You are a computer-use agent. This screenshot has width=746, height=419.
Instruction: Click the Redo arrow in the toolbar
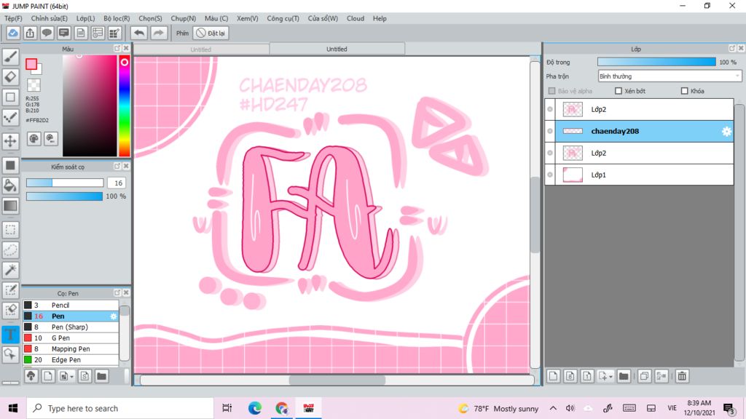[158, 33]
